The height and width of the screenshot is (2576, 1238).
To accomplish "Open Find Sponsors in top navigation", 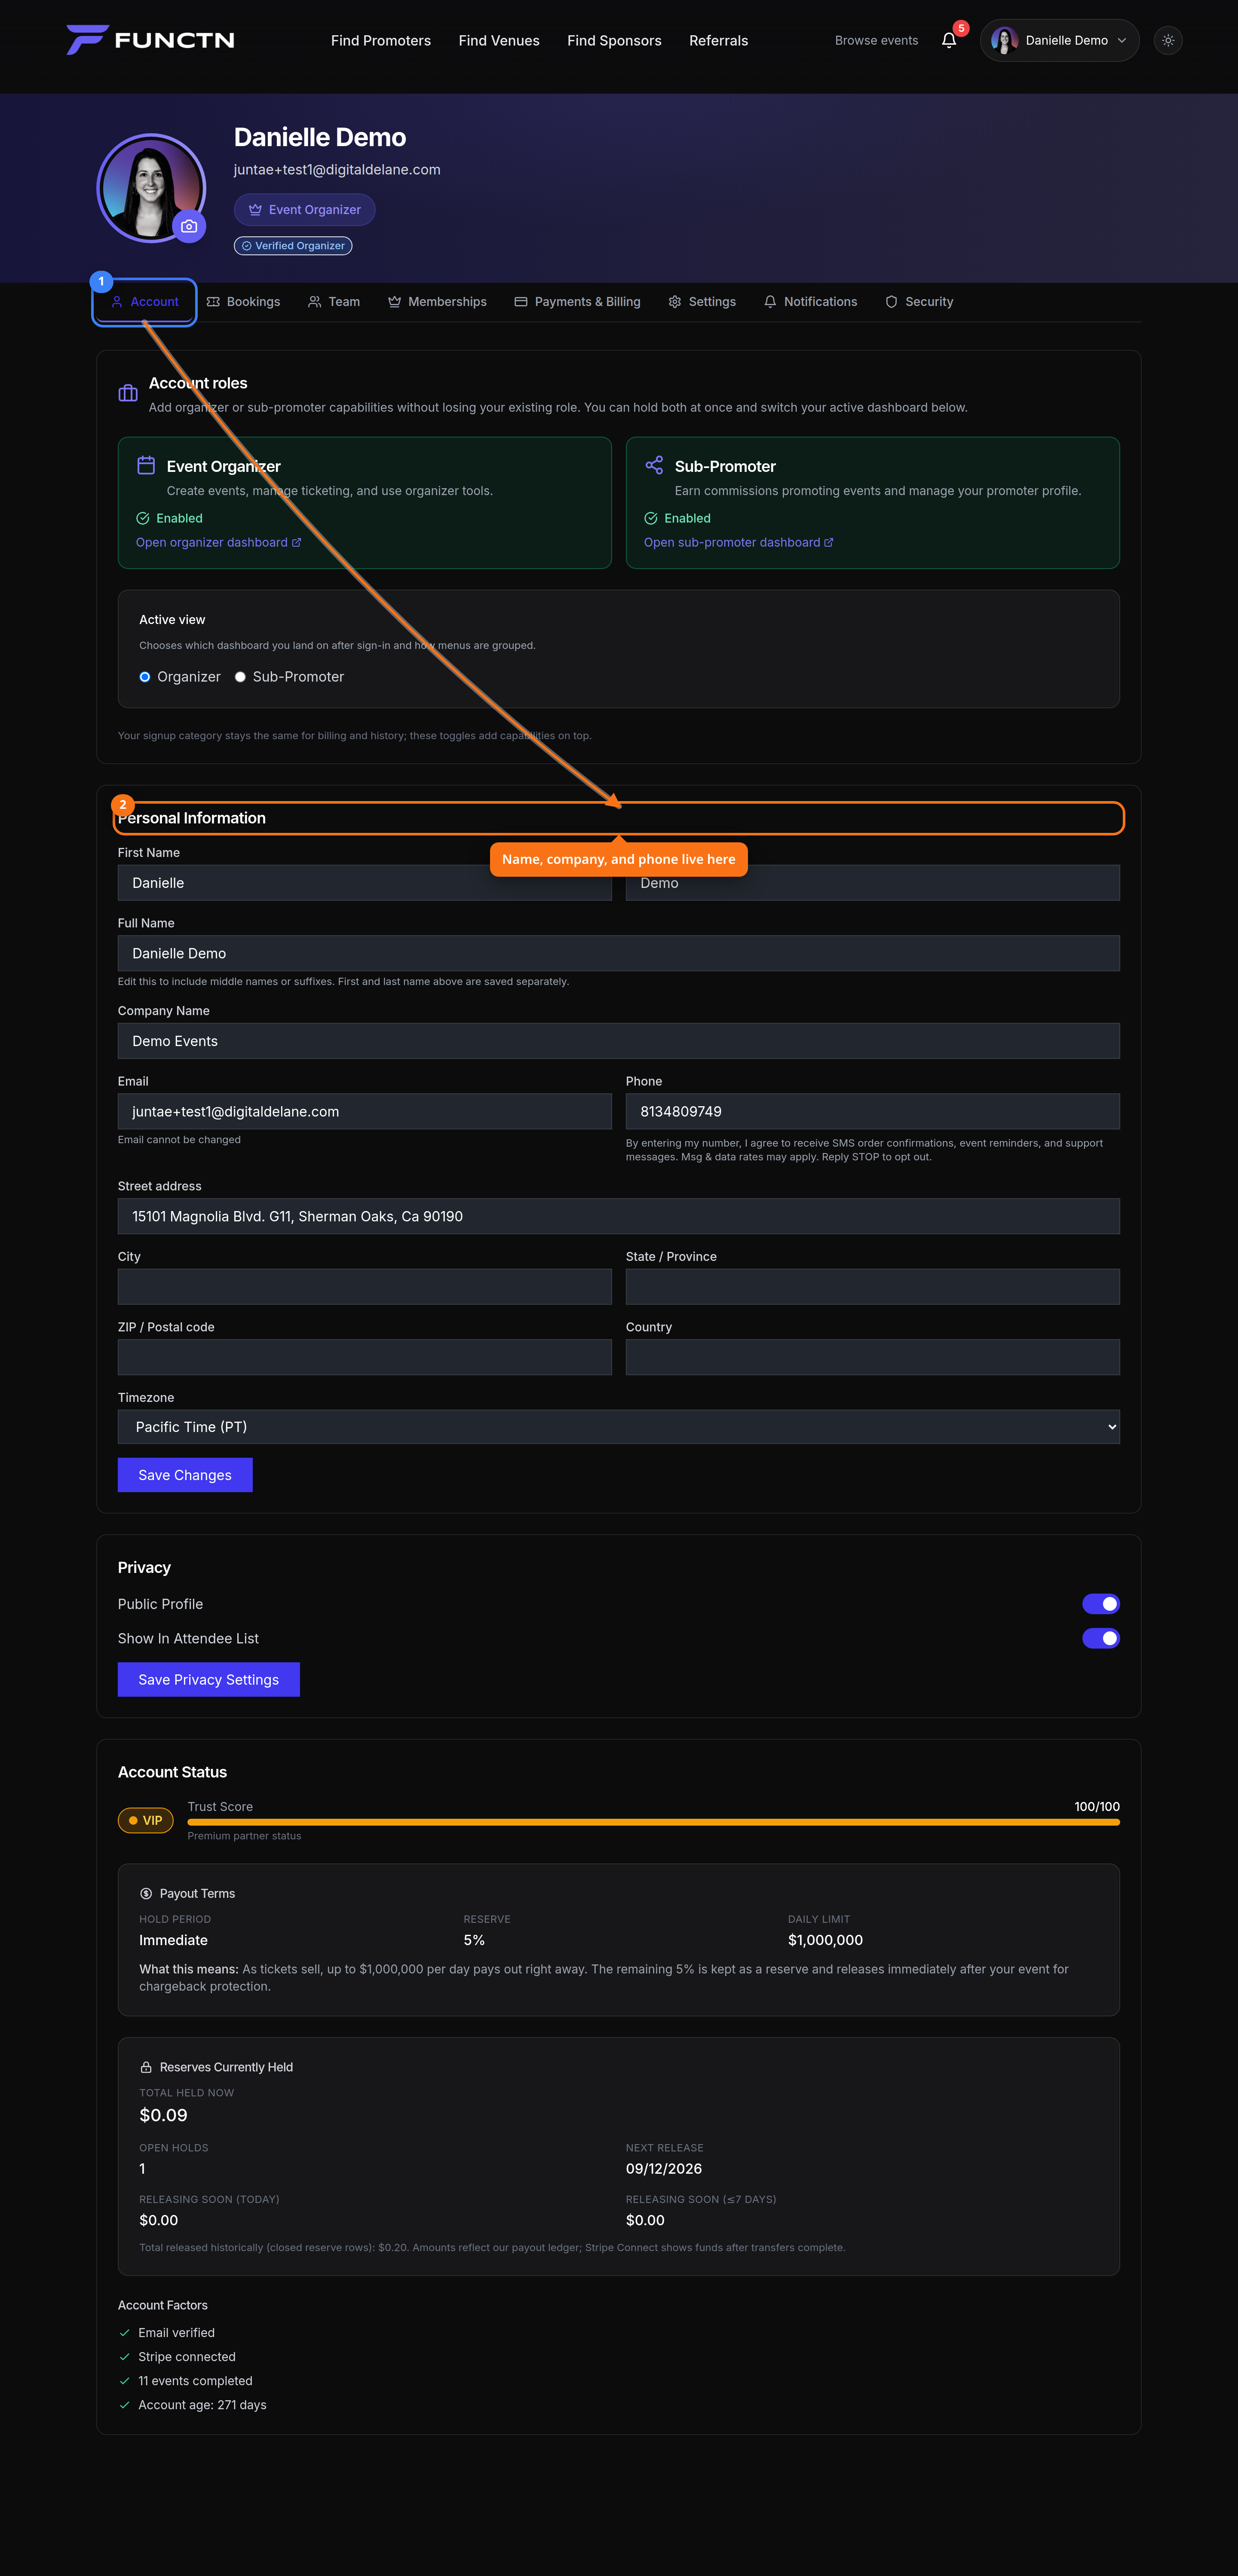I will (x=614, y=41).
